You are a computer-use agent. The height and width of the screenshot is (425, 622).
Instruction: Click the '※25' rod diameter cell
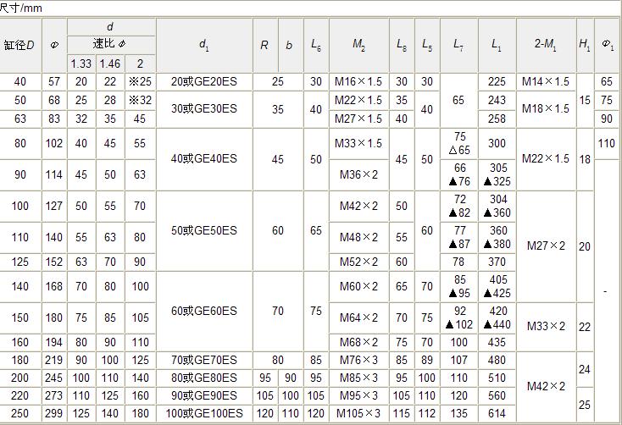(141, 81)
